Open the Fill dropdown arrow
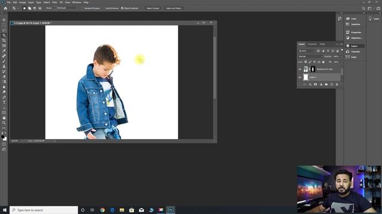Screen dimensions: 382x214 coord(341,62)
